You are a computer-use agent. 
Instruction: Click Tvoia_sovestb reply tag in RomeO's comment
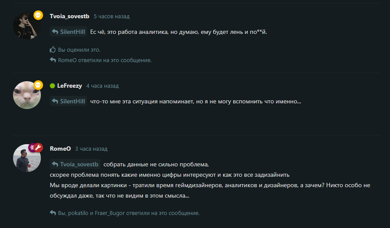75,164
